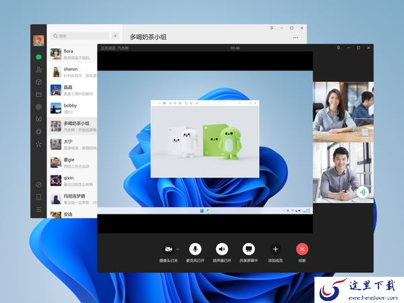The image size is (404, 303).
Task: Click the phone icon in WeChat sidebar
Action: [38, 197]
